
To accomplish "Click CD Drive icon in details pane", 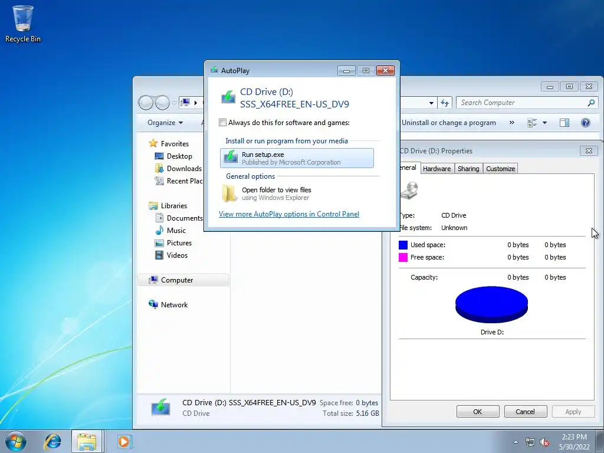I will click(x=160, y=408).
